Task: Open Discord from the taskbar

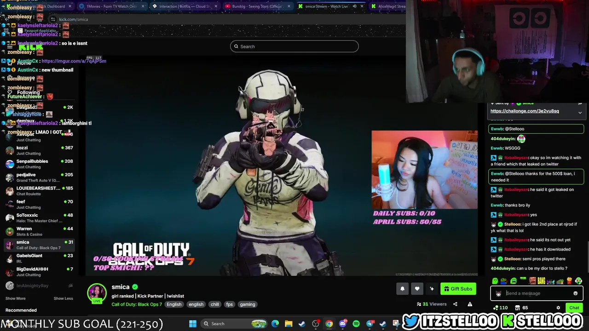Action: pyautogui.click(x=342, y=324)
